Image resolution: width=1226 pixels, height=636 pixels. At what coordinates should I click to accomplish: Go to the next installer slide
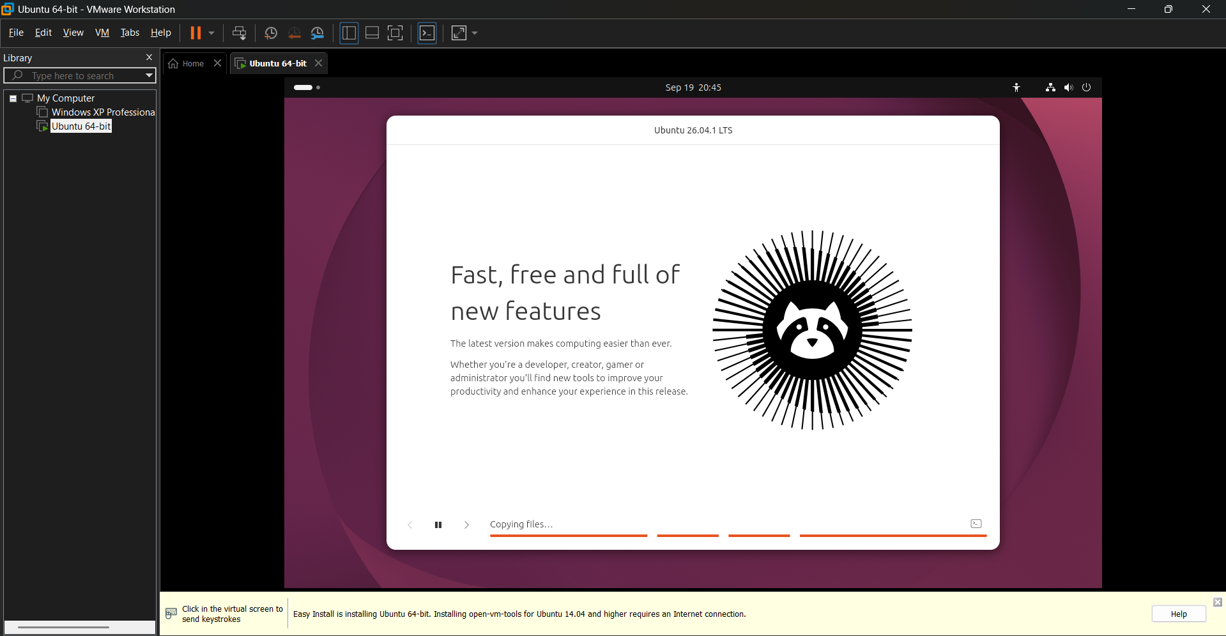pos(466,525)
